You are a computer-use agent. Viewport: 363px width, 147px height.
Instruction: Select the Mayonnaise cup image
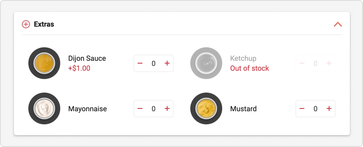coord(44,108)
